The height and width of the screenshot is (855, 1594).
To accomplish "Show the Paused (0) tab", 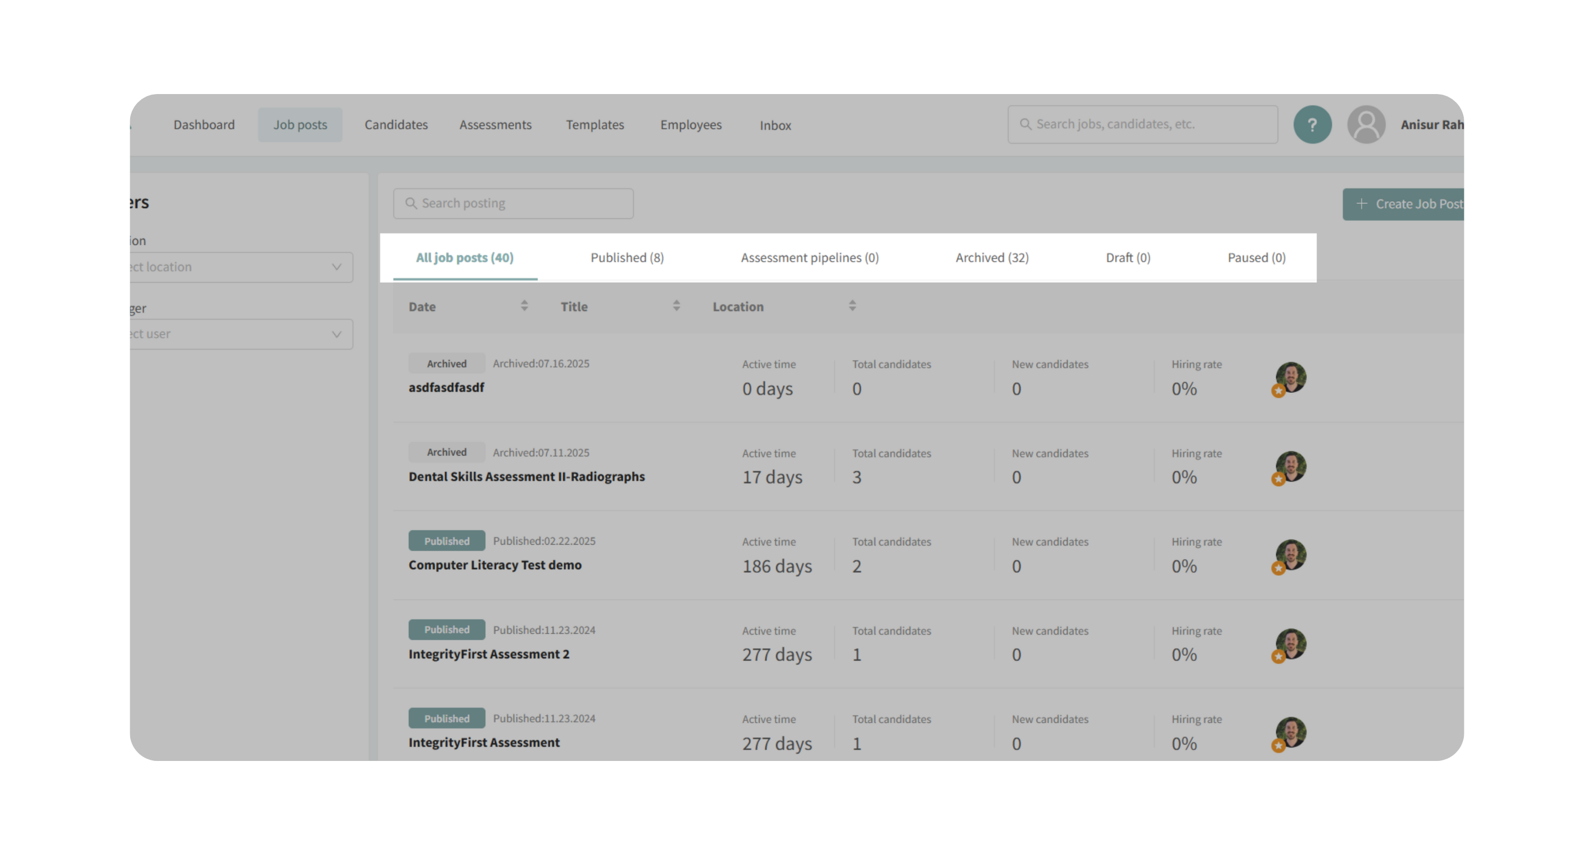I will 1256,257.
